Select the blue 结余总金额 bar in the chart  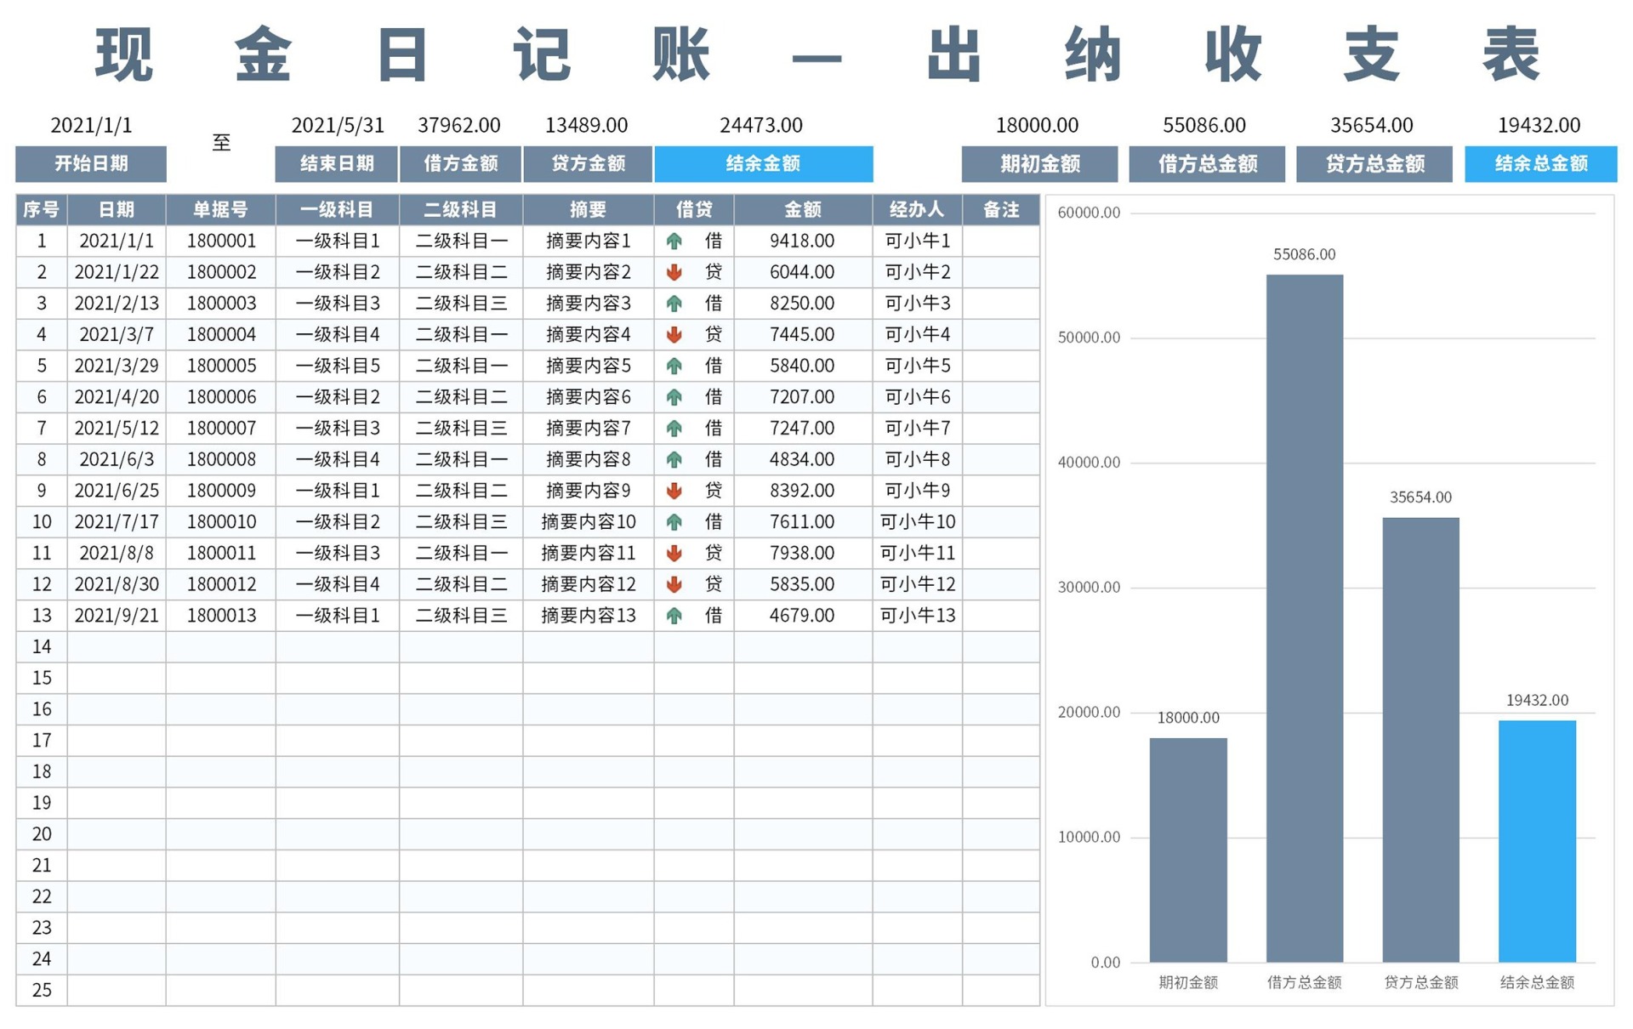[x=1537, y=841]
